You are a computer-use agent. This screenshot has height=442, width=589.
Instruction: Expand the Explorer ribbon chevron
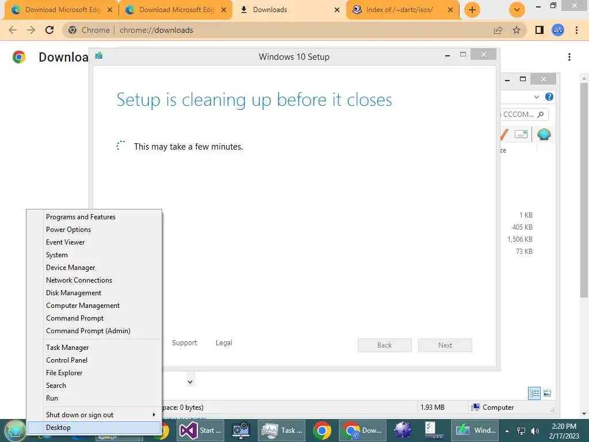(537, 97)
